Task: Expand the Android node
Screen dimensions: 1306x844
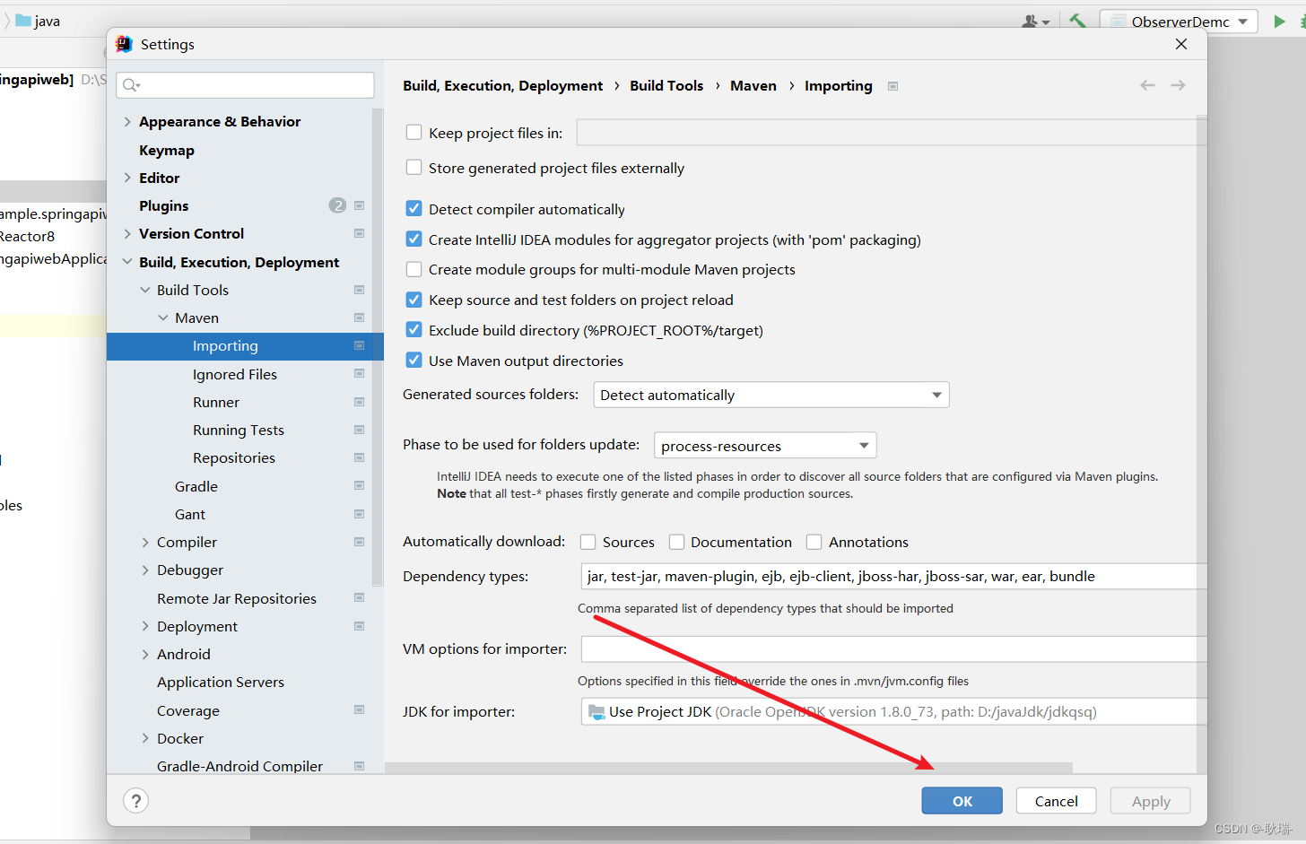Action: click(145, 654)
